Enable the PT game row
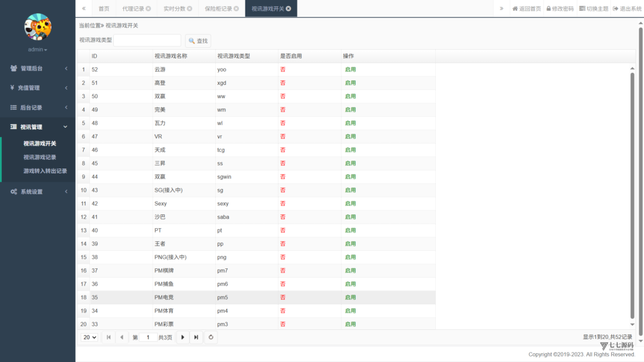This screenshot has height=362, width=644. pyautogui.click(x=350, y=231)
